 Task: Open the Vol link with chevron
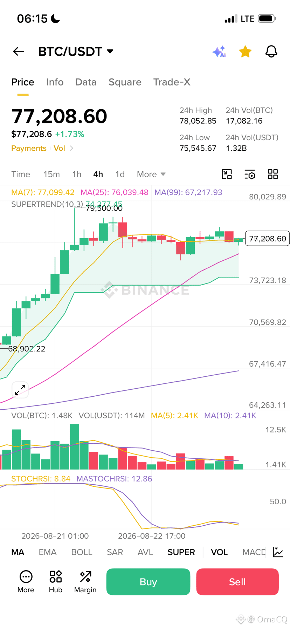[63, 148]
